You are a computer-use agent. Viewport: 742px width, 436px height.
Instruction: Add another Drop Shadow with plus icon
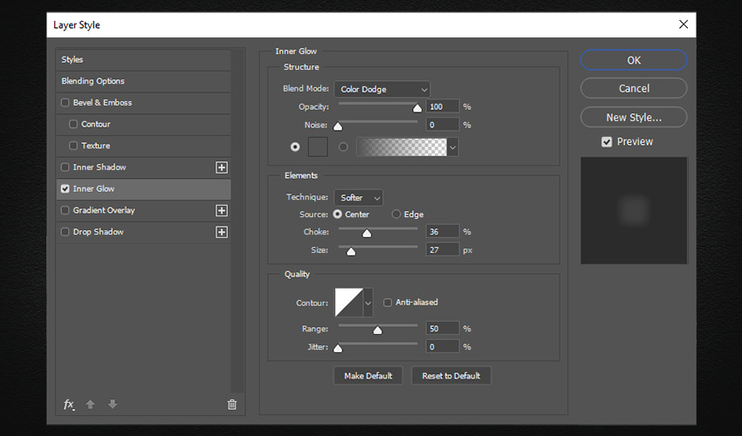coord(222,232)
